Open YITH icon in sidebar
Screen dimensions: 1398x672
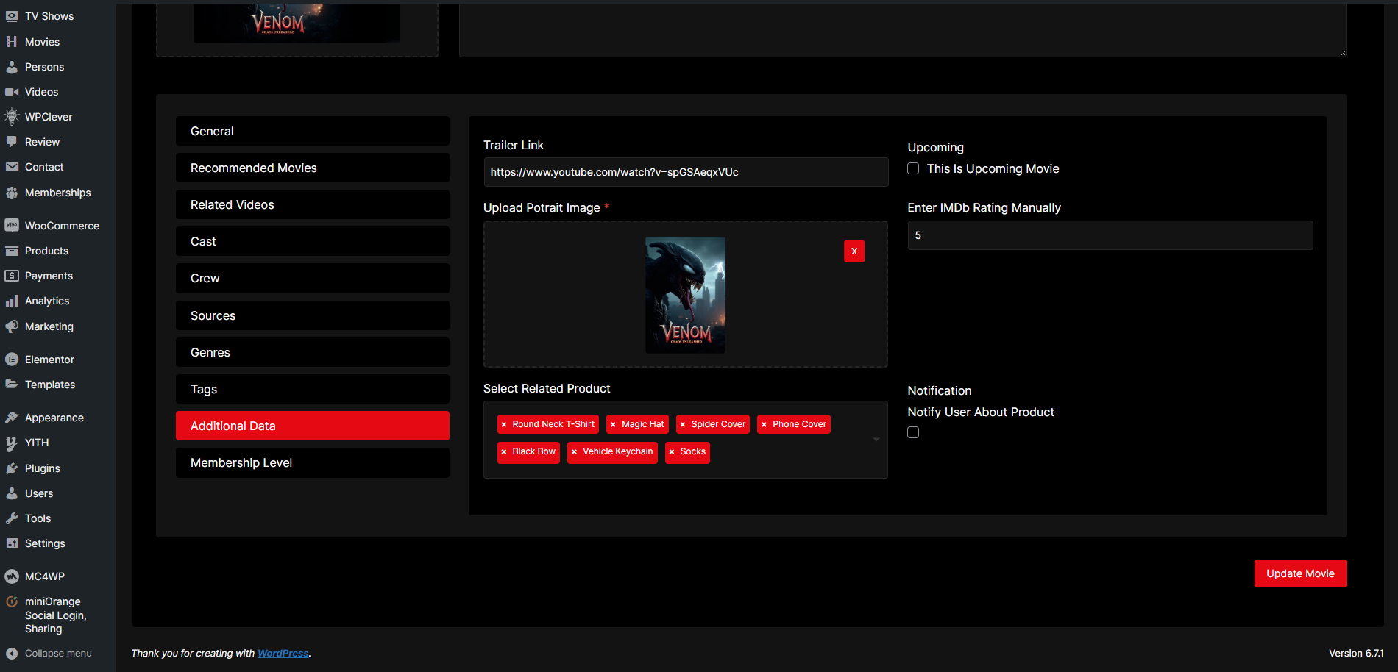click(12, 443)
